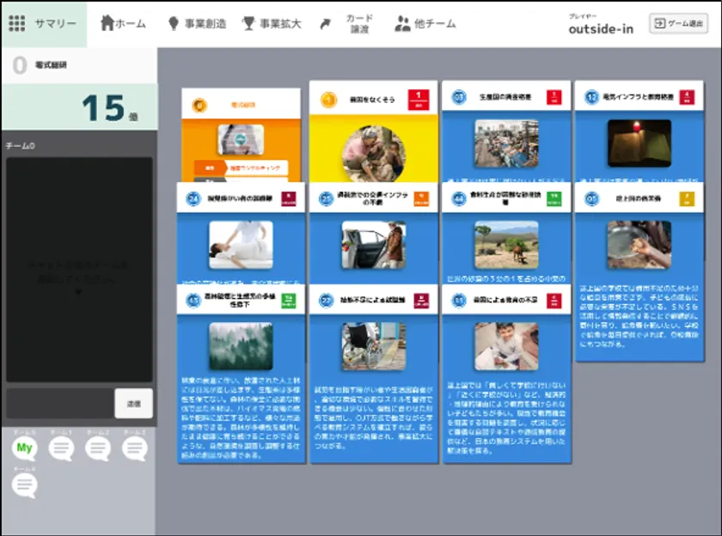
Task: Open チーム3 chat bubble icon
Action: [134, 448]
